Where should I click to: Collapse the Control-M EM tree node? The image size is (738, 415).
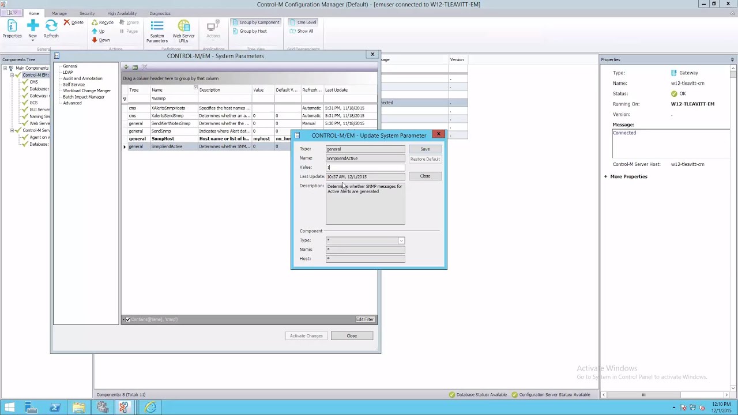coord(12,75)
